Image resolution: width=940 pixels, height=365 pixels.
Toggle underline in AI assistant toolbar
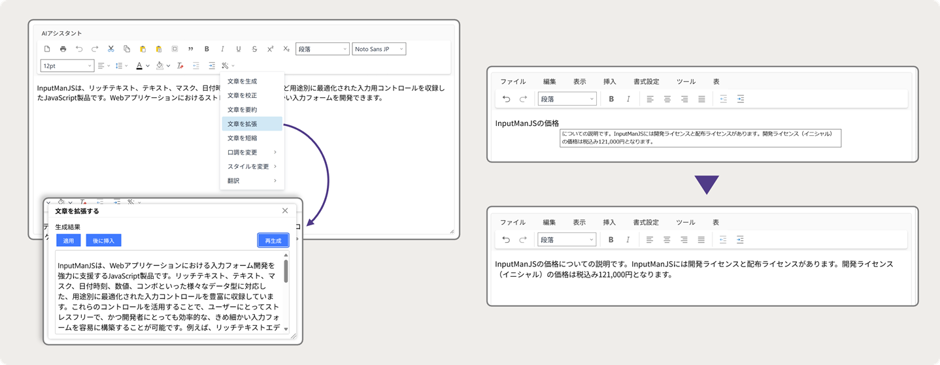click(x=239, y=49)
